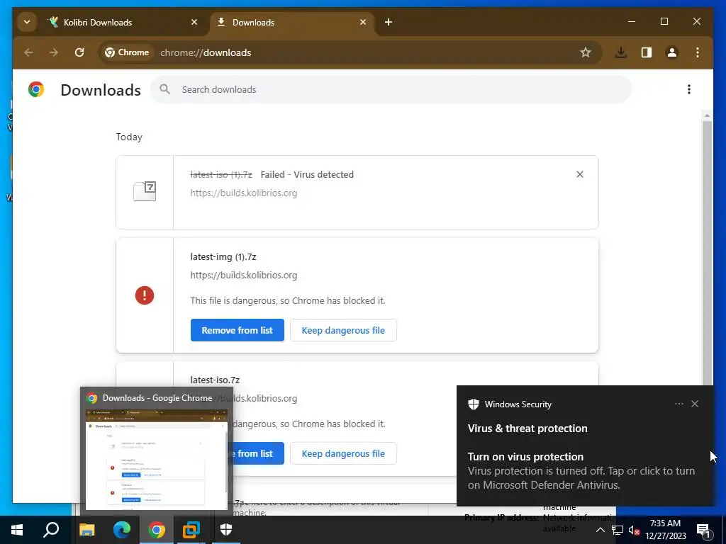Image resolution: width=726 pixels, height=544 pixels.
Task: Click the 'Failed - Virus detected' status text
Action: tap(307, 174)
